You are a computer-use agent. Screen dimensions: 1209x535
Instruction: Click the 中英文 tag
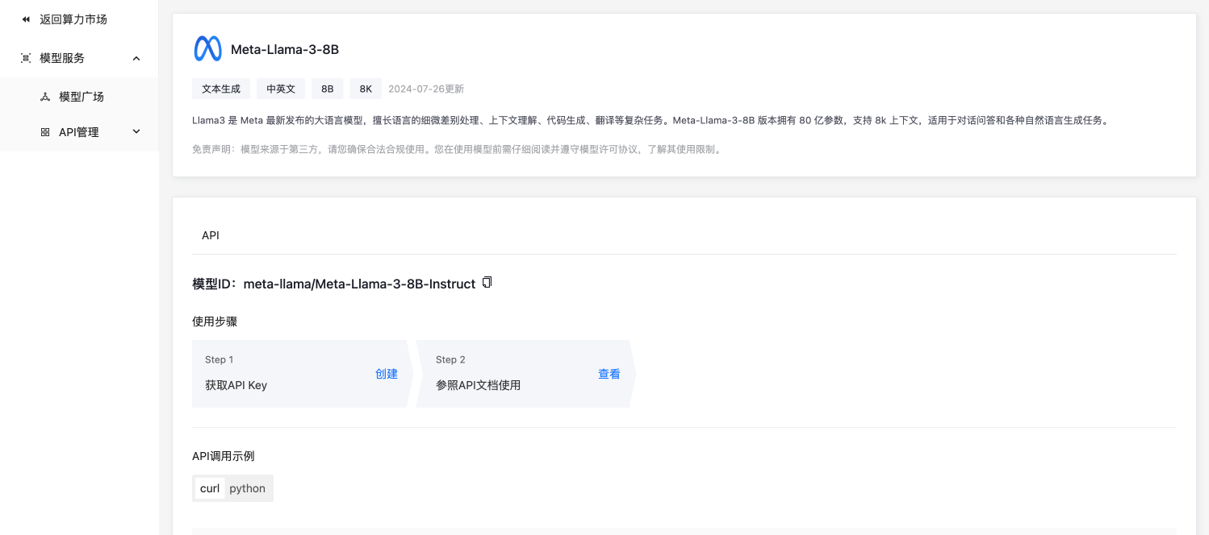281,89
